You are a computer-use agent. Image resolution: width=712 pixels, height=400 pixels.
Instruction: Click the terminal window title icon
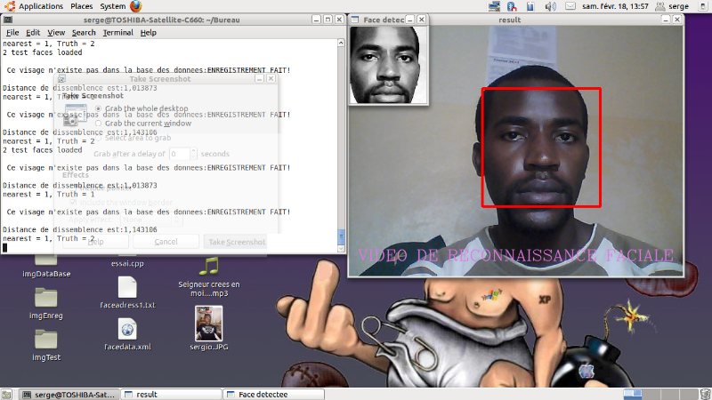point(8,20)
